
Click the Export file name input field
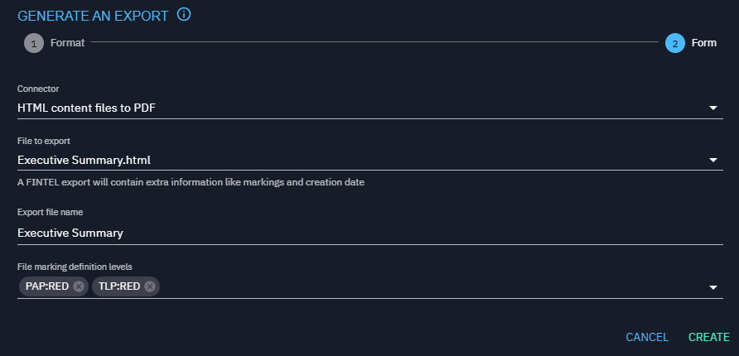[365, 233]
